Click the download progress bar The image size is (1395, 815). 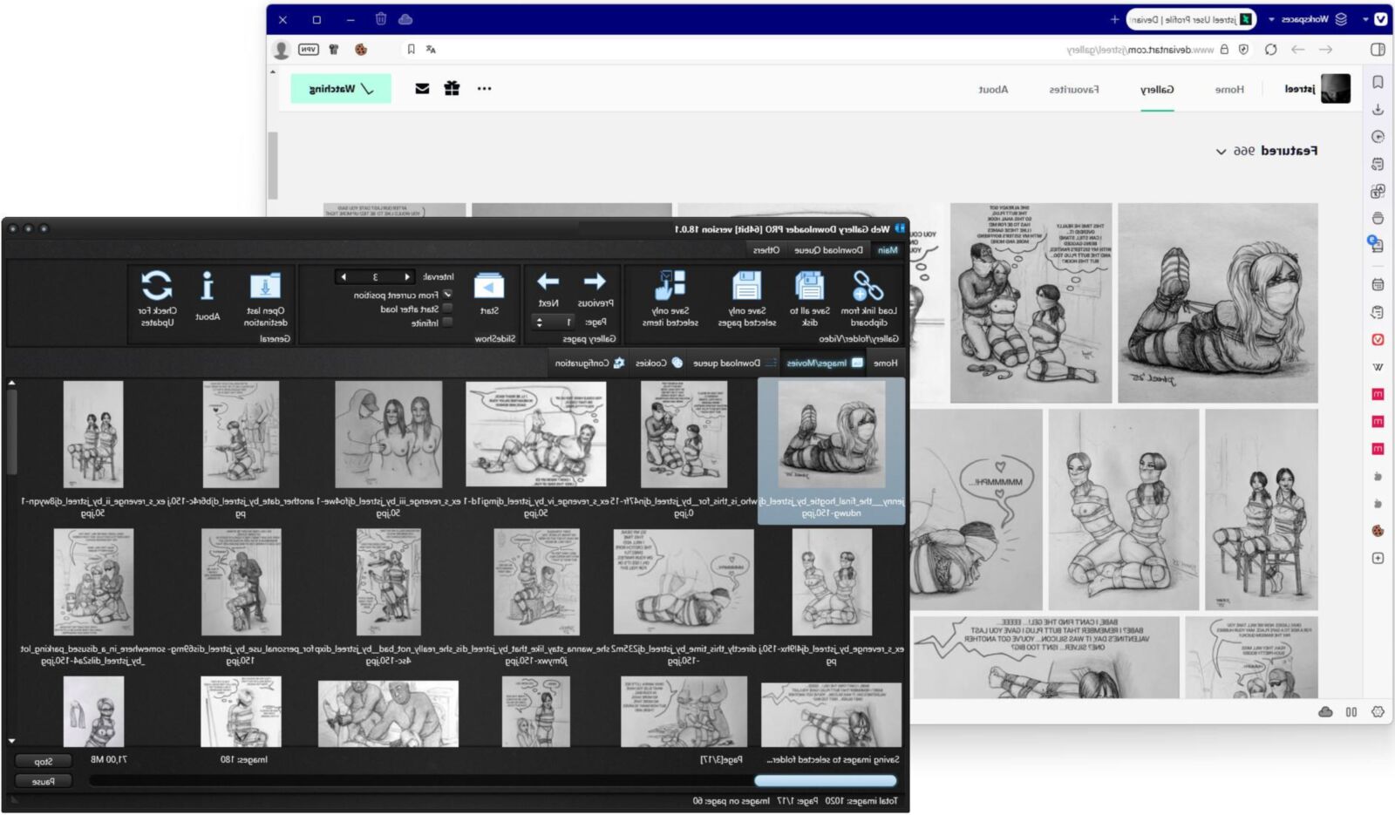[493, 781]
